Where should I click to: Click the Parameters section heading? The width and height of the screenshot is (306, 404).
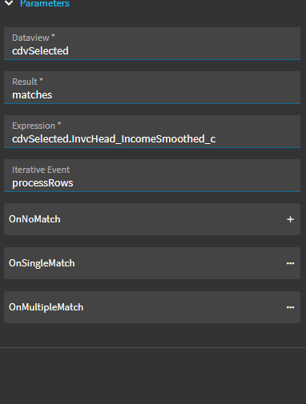coord(45,3)
